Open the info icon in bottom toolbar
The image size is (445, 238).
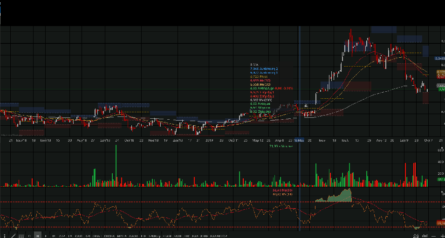5,236
